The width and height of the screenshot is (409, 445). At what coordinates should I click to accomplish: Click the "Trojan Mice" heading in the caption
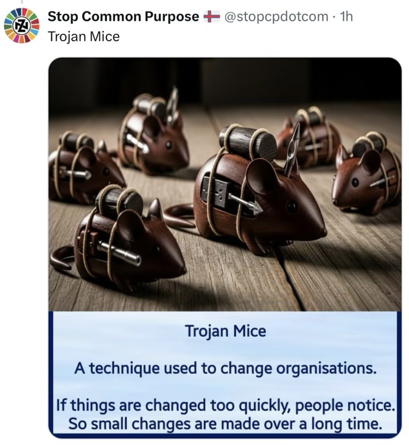[225, 332]
